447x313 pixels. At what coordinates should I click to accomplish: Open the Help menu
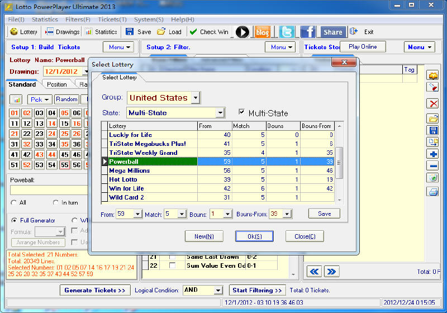pyautogui.click(x=183, y=20)
